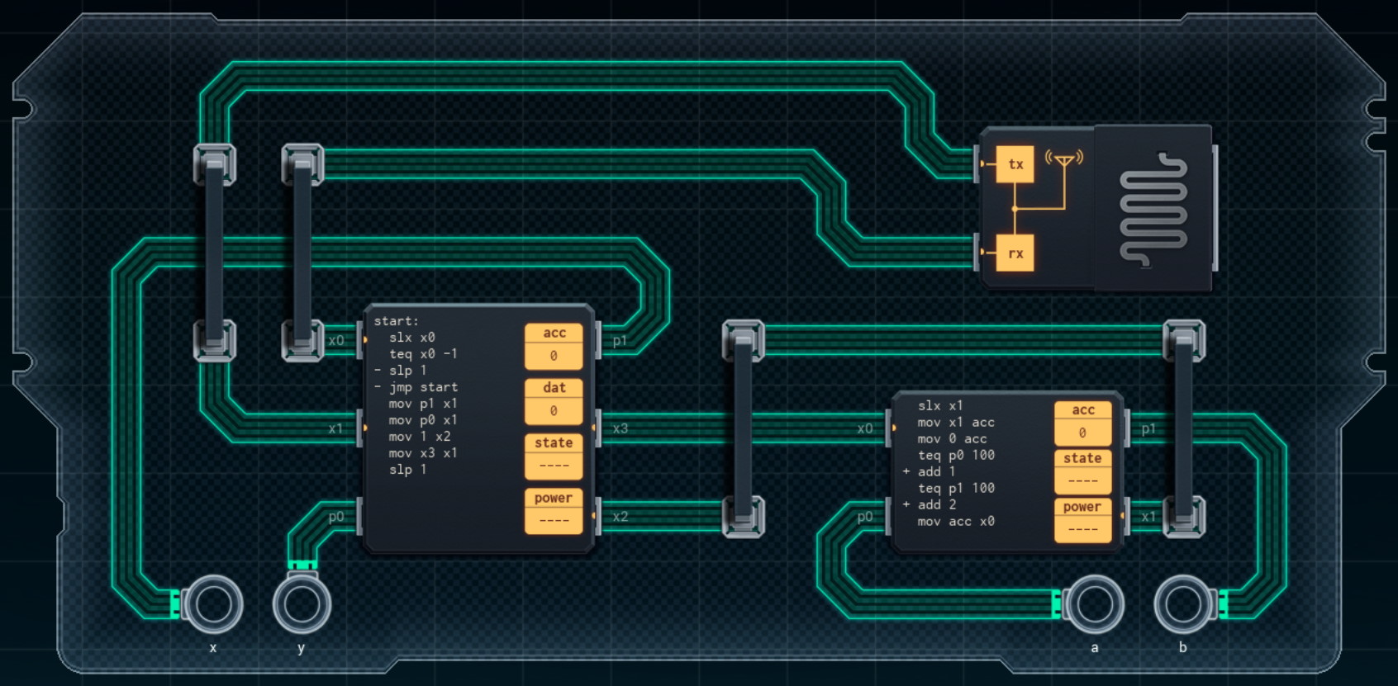Click the 'teq p0 100' code line

coord(955,455)
